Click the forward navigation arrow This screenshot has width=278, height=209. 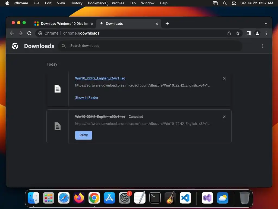tap(21, 33)
